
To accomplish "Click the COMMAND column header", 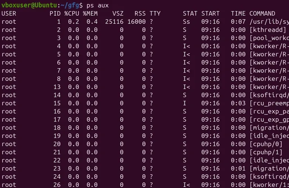I will (x=262, y=13).
